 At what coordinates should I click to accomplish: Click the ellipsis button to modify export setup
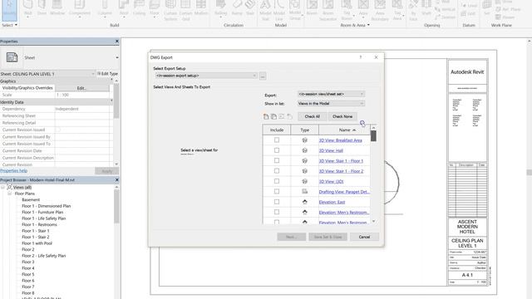coord(263,76)
